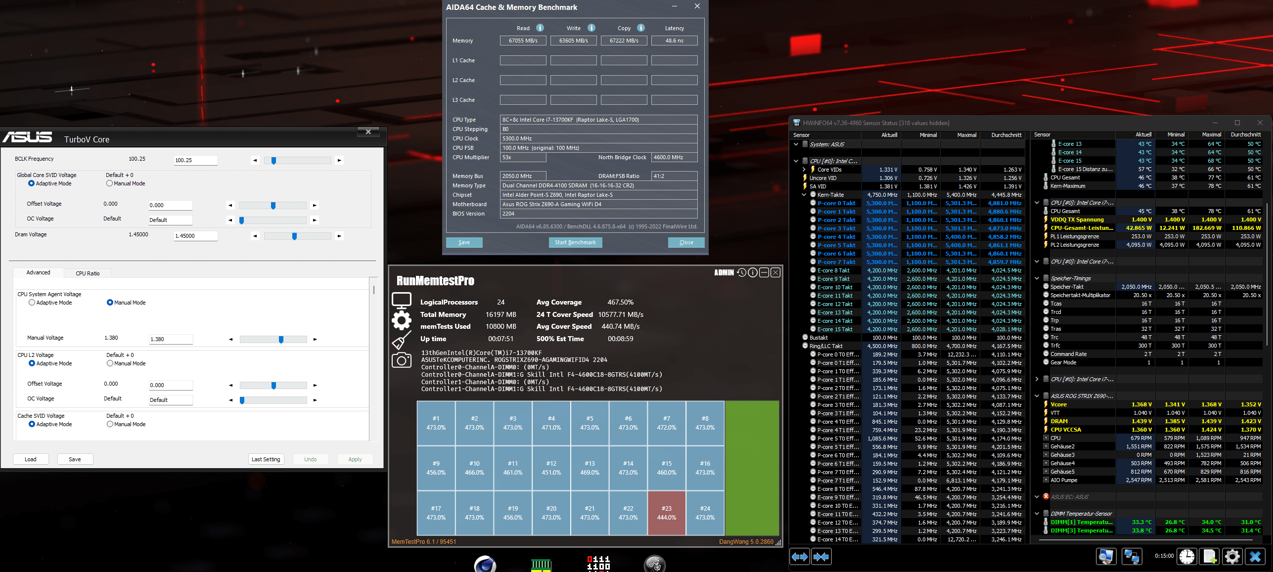Collapse the Speicher-Timings group

pyautogui.click(x=1037, y=278)
